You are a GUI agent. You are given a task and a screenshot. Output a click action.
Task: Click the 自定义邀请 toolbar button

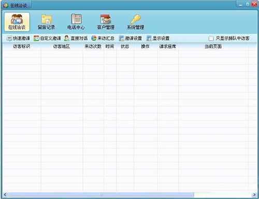tap(47, 38)
